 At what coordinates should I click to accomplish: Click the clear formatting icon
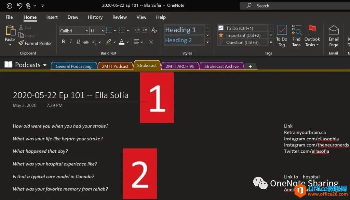coord(151,42)
